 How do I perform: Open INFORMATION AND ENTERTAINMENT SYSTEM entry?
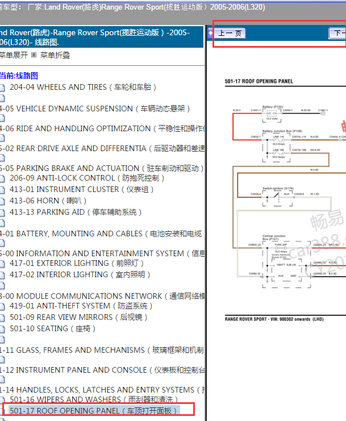[102, 253]
